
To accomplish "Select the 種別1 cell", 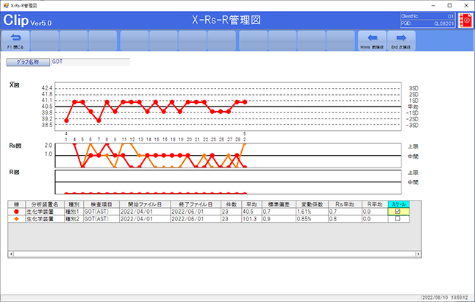I will [x=74, y=212].
